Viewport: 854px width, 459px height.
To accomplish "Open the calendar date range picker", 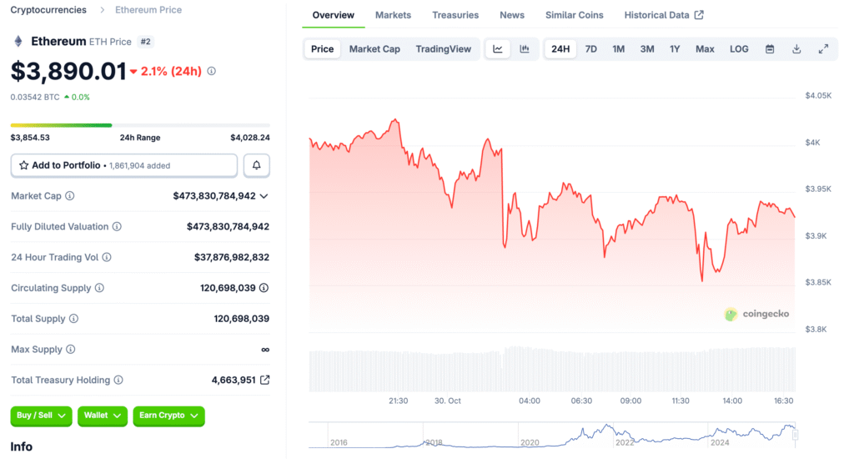I will coord(770,49).
